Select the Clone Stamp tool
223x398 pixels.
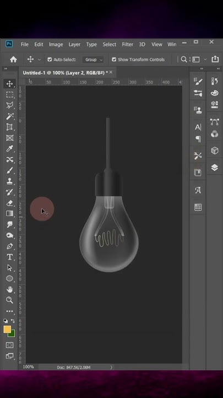tap(9, 181)
